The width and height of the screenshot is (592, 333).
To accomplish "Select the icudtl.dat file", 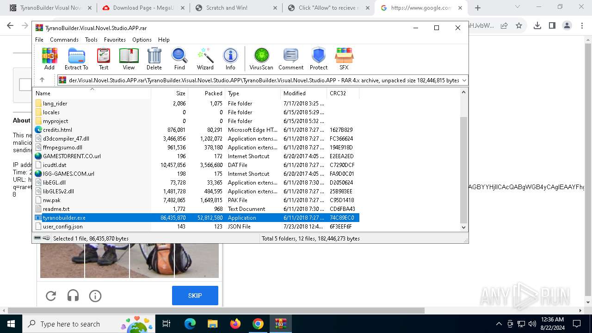I will (x=55, y=165).
